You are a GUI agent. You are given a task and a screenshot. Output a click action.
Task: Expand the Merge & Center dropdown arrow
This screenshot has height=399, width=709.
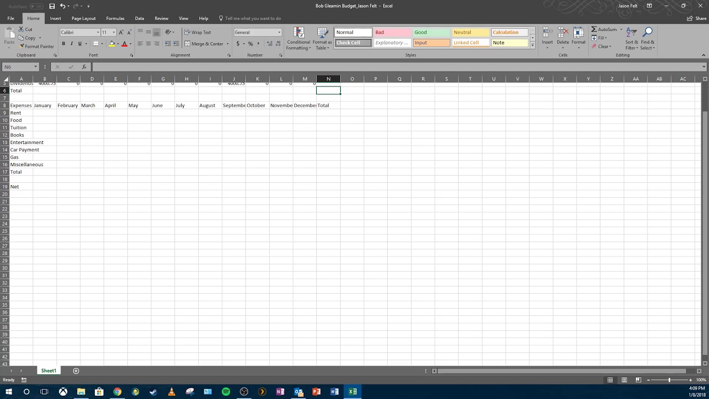click(x=227, y=44)
